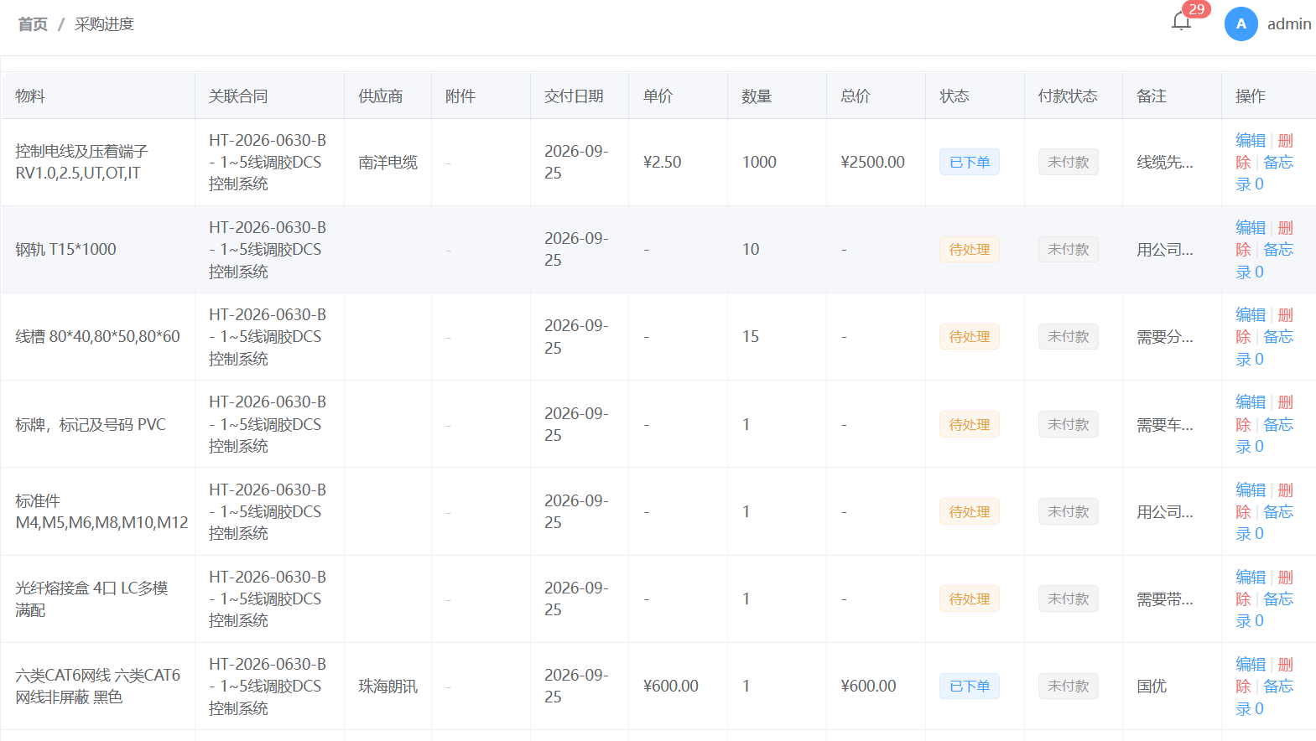The width and height of the screenshot is (1316, 741).
Task: Open 备忘录 for 钢轨 T15*1000 row
Action: [x=1278, y=250]
